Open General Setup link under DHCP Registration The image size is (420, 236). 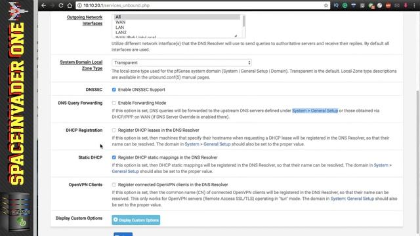(x=217, y=144)
